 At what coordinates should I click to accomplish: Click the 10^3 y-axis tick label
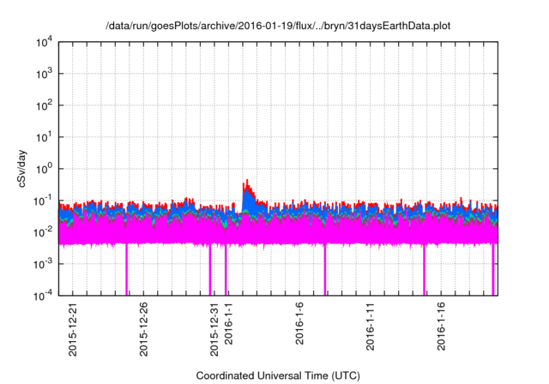45,74
